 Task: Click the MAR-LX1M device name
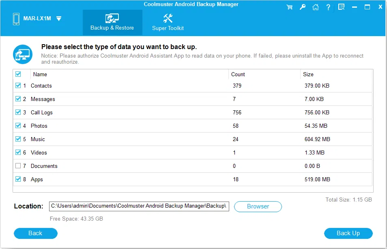37,19
